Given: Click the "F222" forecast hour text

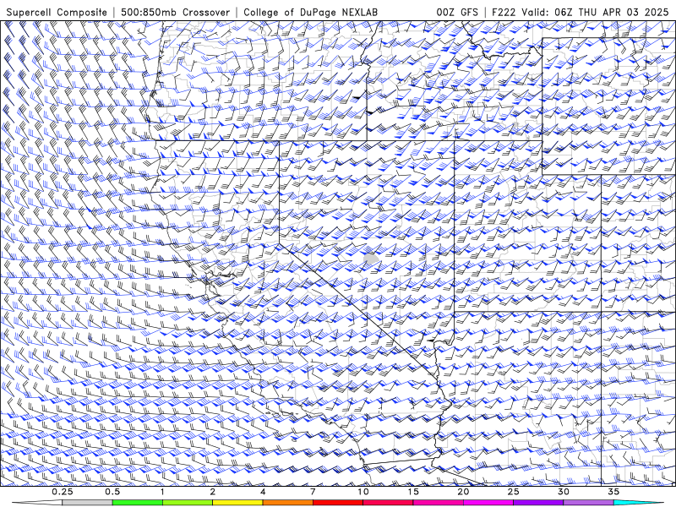Looking at the screenshot, I should (x=504, y=12).
